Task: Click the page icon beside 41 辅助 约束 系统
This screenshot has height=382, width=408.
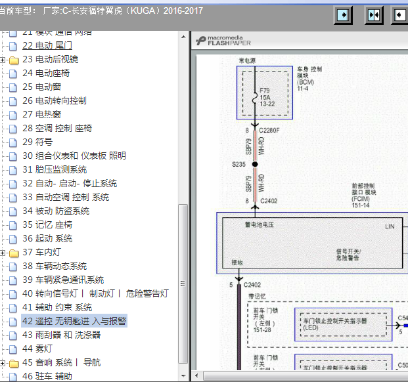Action: [12, 308]
